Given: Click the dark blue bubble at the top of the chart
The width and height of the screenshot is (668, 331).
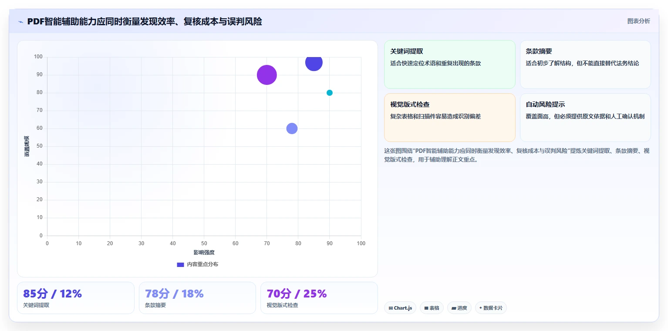Looking at the screenshot, I should (x=314, y=63).
